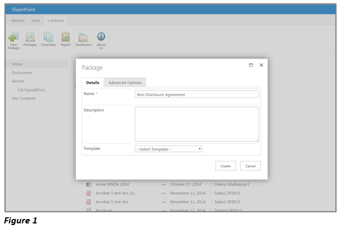The height and width of the screenshot is (229, 341).
Task: Maximize the Package dialog
Action: click(x=251, y=65)
